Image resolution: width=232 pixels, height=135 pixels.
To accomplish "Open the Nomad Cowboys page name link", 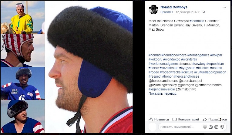I will 174,7.
